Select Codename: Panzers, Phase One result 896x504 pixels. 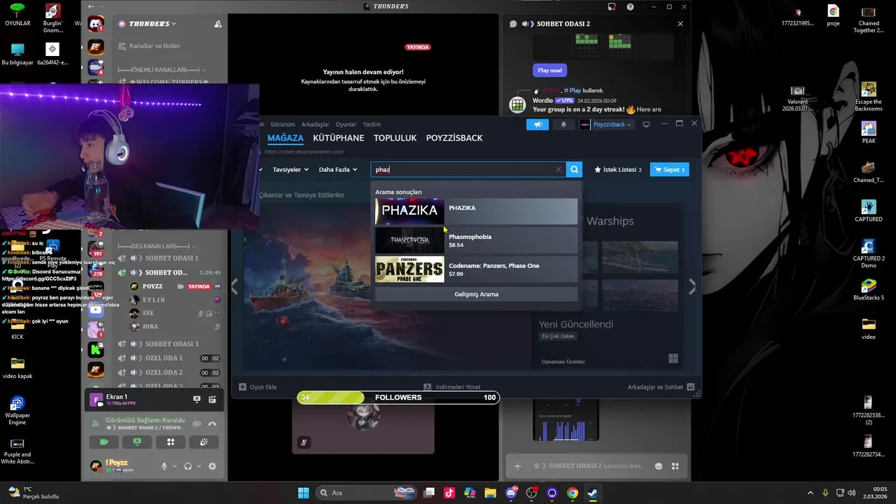click(476, 269)
